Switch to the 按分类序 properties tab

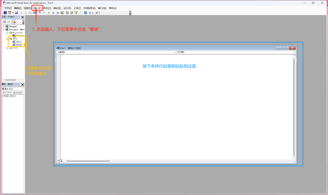(x=18, y=92)
